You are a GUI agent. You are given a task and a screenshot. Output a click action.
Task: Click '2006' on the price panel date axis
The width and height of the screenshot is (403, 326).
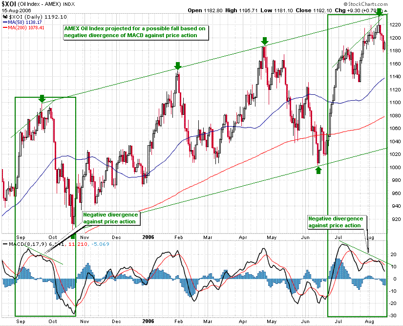[x=148, y=237]
